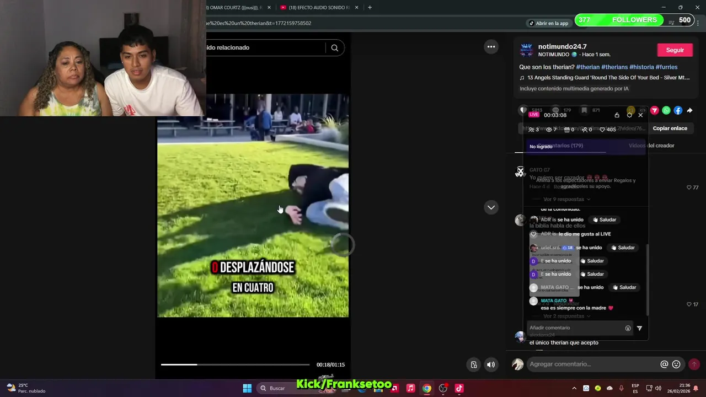Click the #therian hashtag
706x397 pixels.
[587, 67]
